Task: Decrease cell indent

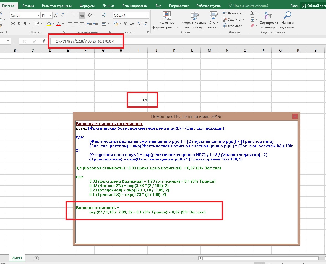Action: click(89, 24)
